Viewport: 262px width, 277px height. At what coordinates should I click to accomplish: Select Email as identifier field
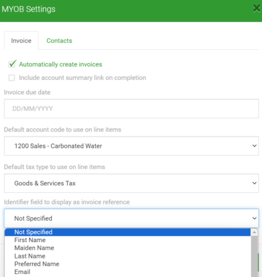(x=128, y=272)
